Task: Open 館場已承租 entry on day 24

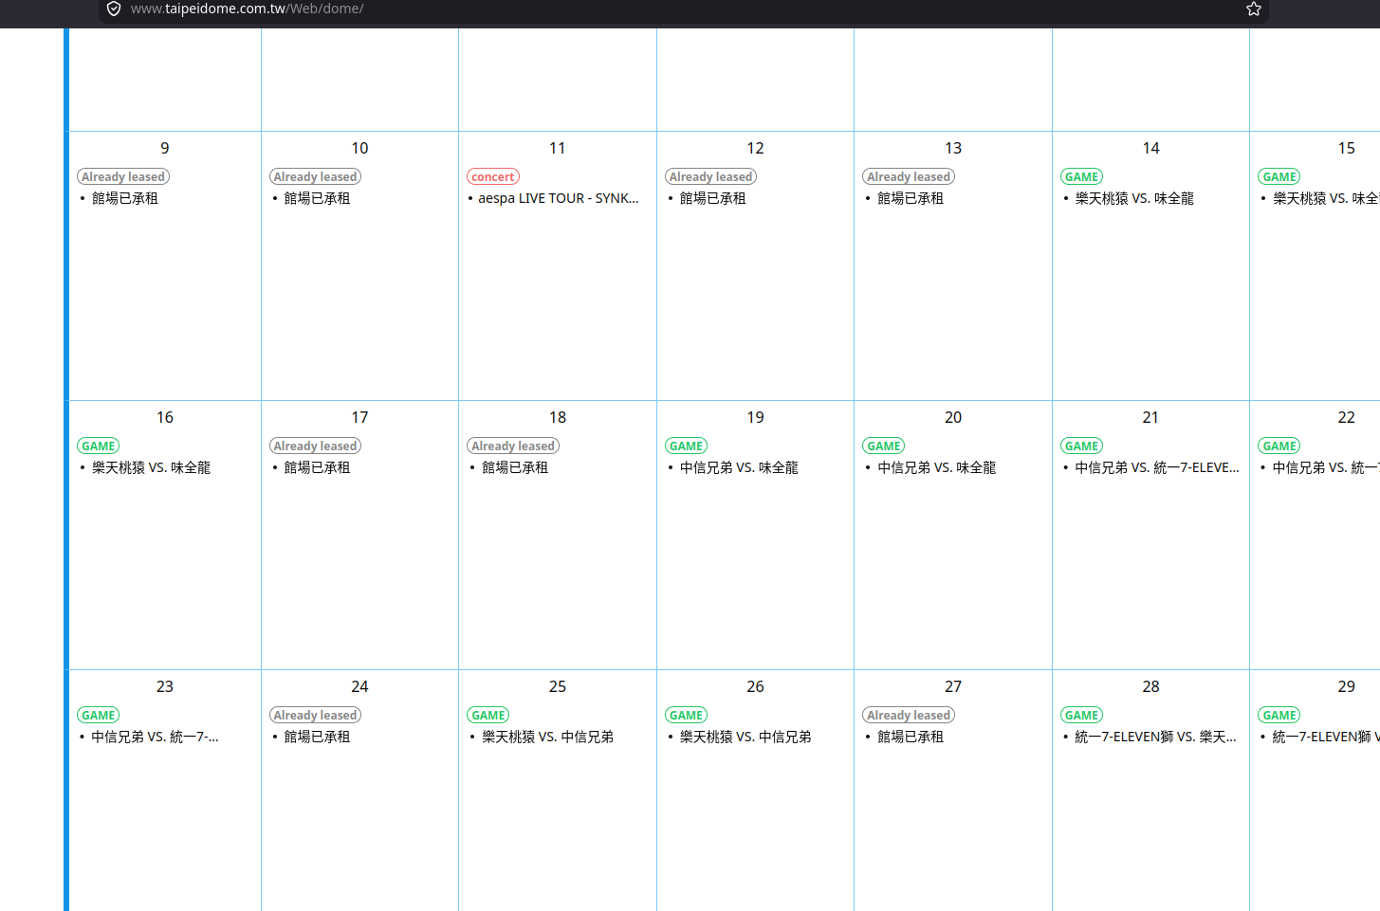Action: (x=317, y=737)
